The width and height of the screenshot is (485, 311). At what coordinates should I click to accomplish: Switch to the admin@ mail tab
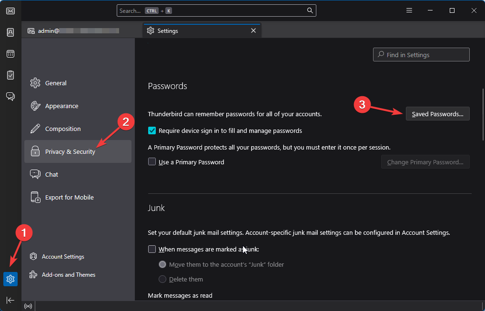[x=82, y=30]
